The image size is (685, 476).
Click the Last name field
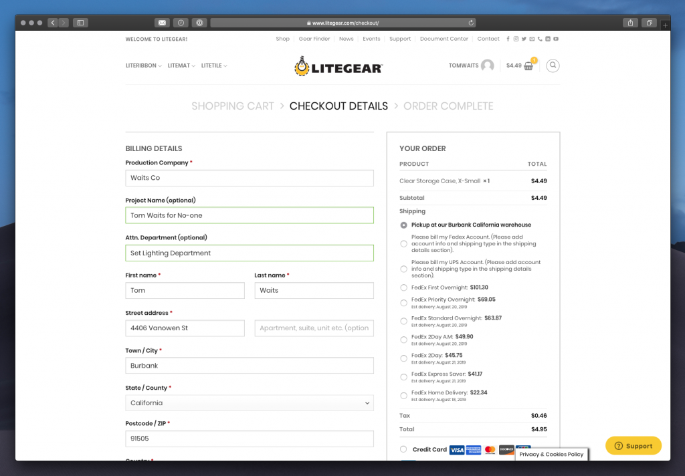pos(314,290)
